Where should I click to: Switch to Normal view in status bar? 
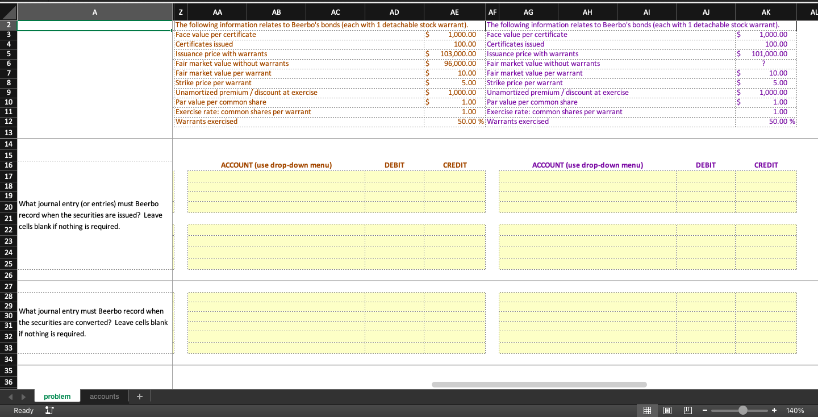pyautogui.click(x=646, y=410)
